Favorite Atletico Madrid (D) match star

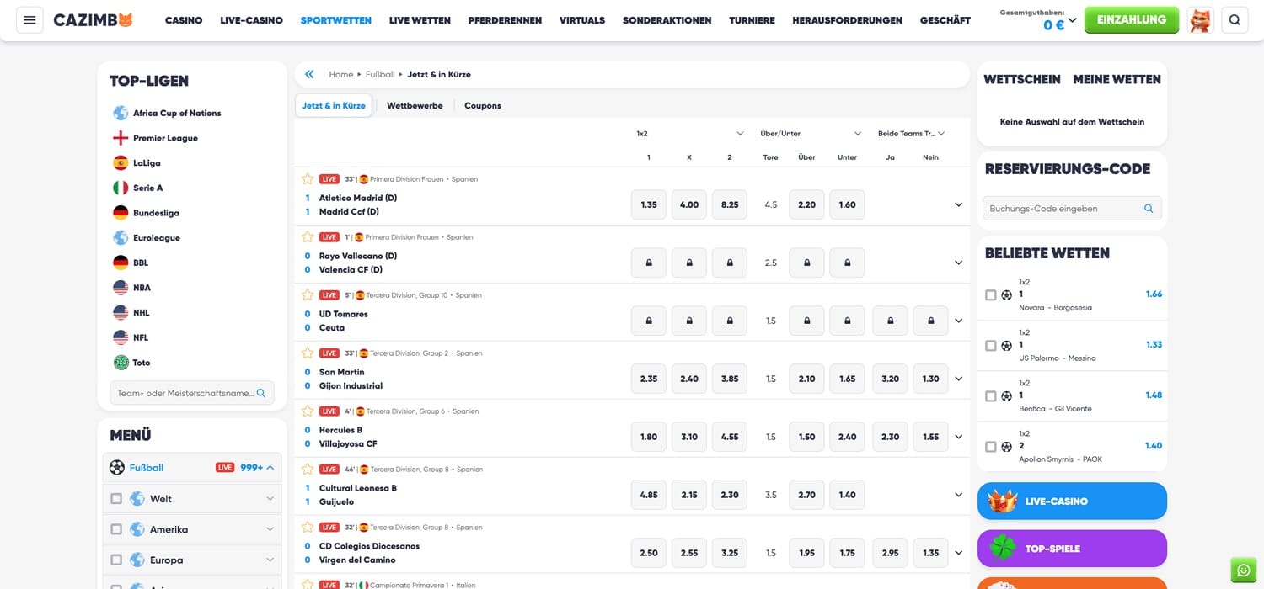pos(308,179)
